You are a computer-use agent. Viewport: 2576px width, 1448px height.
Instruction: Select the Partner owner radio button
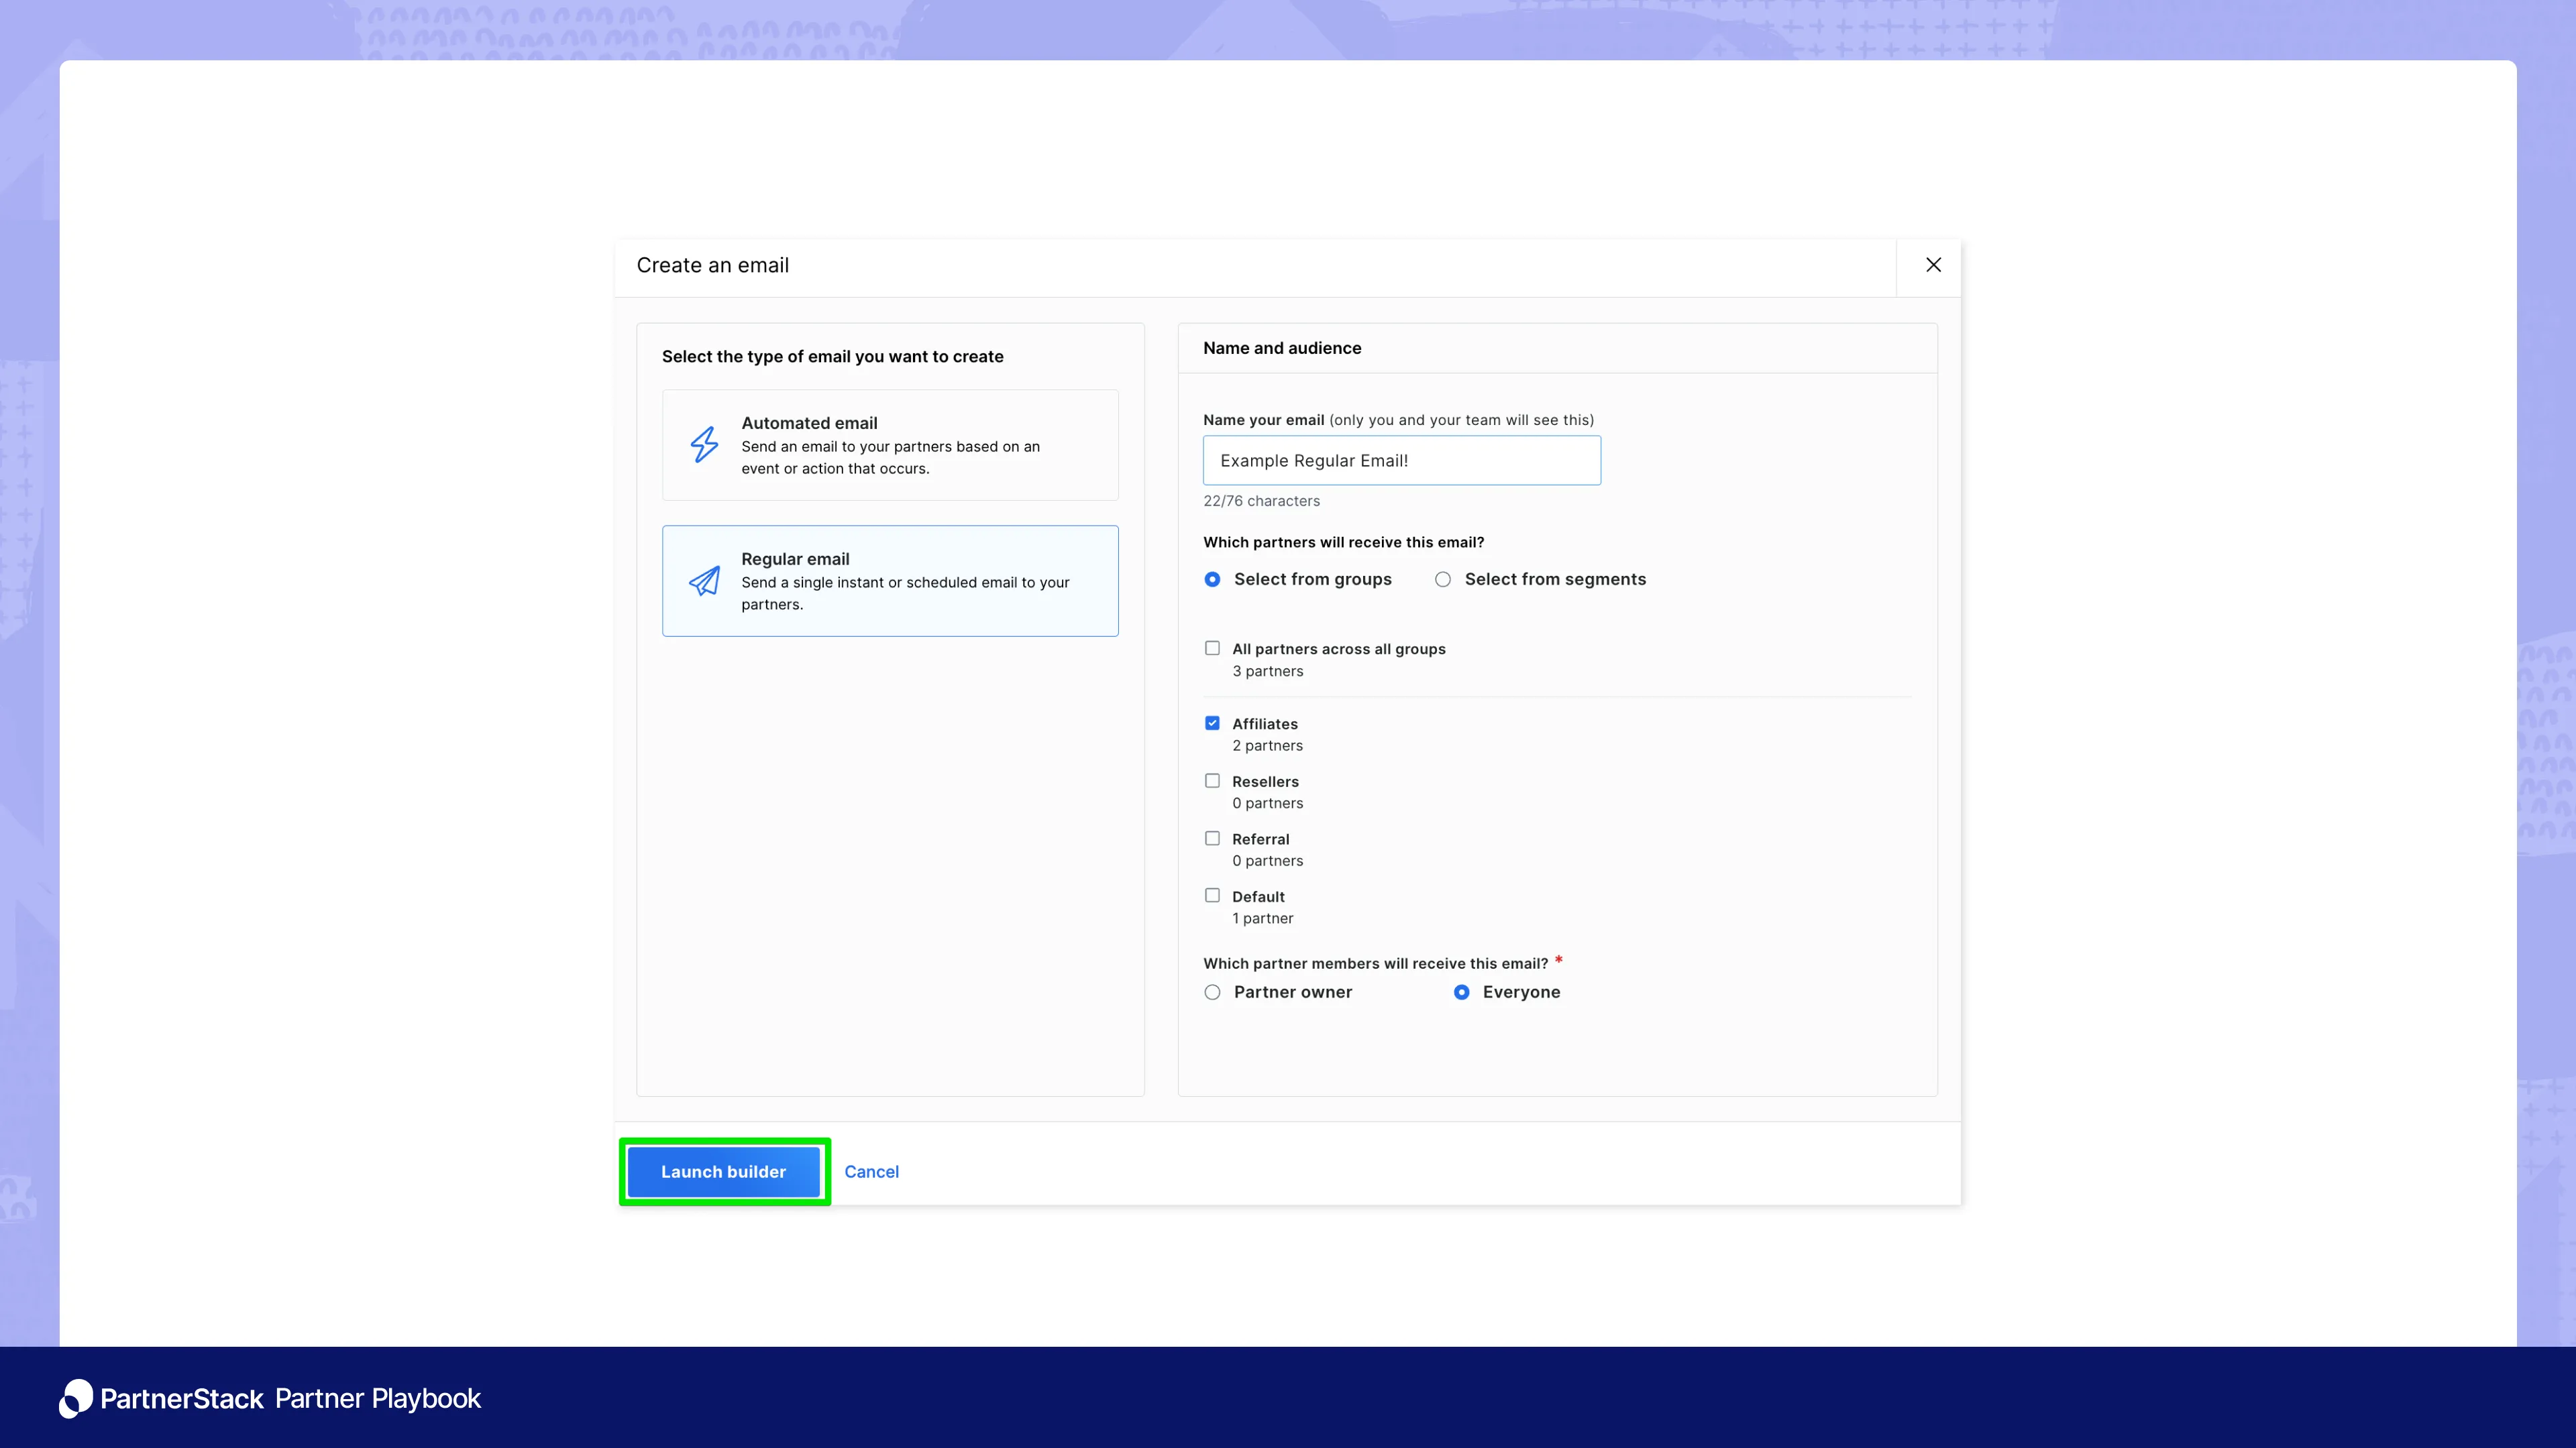point(1212,992)
